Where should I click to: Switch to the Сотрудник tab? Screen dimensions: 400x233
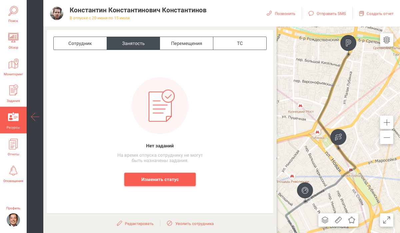click(x=80, y=43)
